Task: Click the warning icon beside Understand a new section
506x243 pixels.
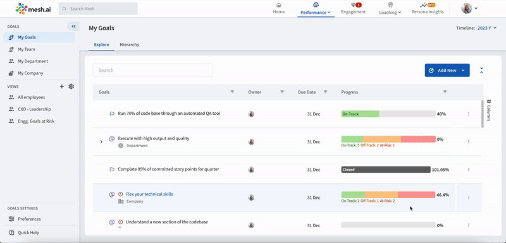Action: pyautogui.click(x=121, y=222)
